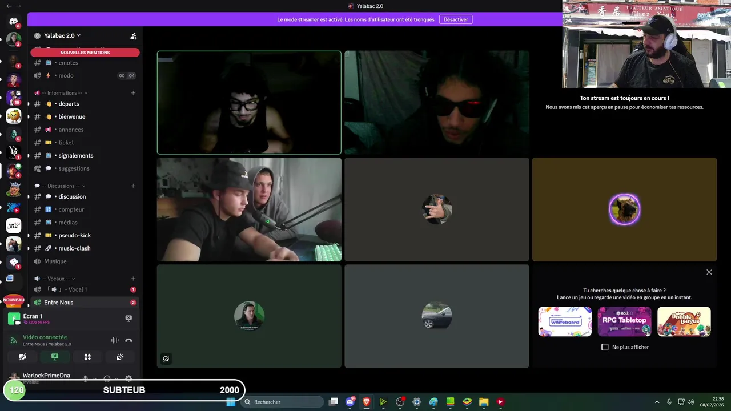This screenshot has height=411, width=731.
Task: Open Windows Start menu
Action: click(x=231, y=402)
